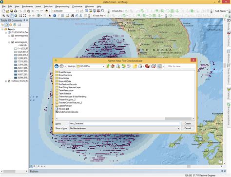Click the Go To Home Folder icon

[x=113, y=66]
